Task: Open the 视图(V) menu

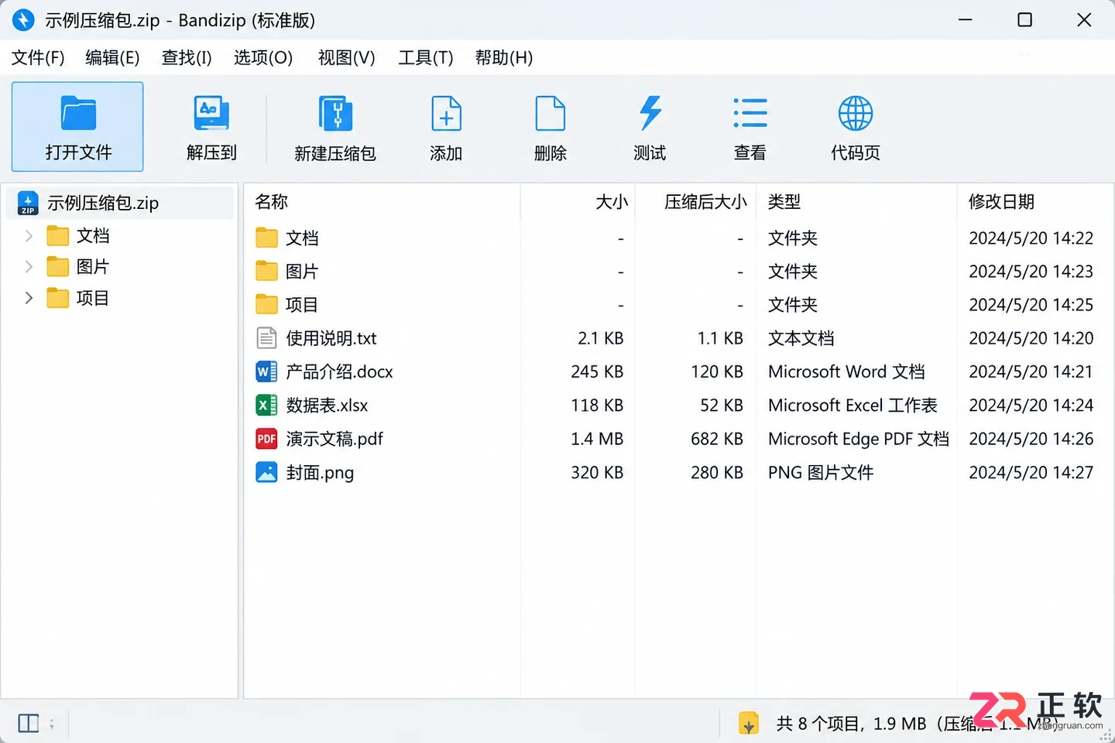Action: [346, 58]
